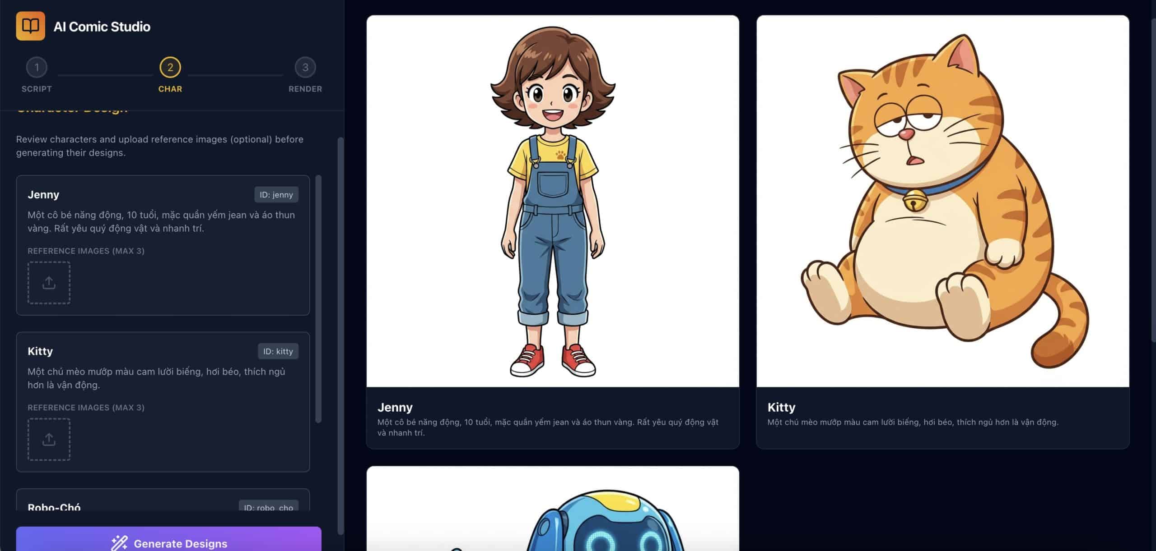
Task: Go to step 1 Script
Action: (x=37, y=68)
